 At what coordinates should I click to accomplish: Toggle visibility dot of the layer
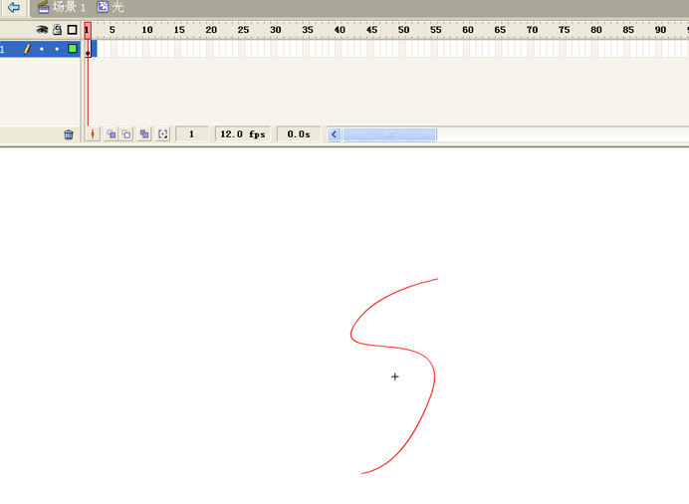pos(42,49)
